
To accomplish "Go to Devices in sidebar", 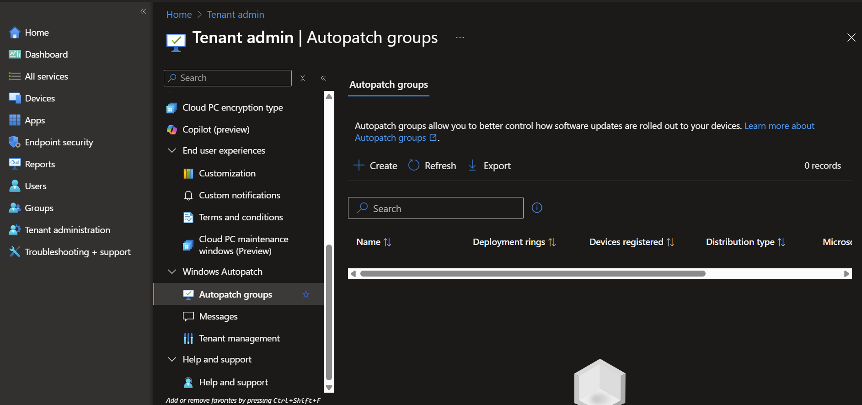I will [x=40, y=98].
